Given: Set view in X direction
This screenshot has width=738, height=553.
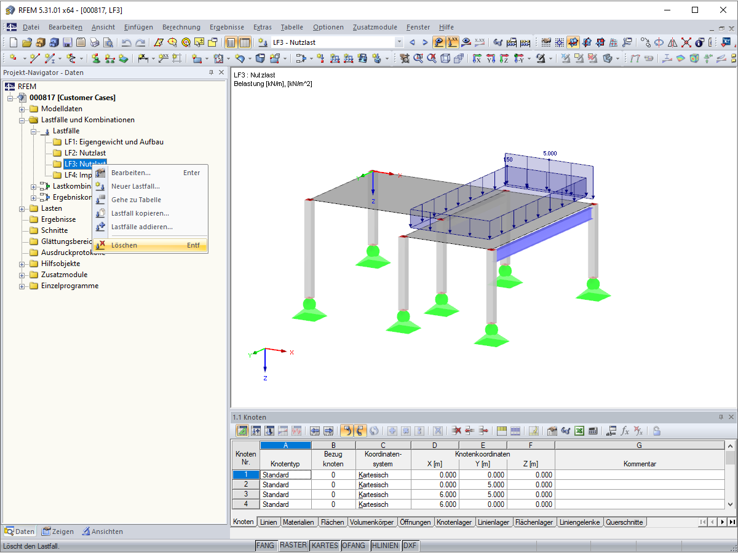Looking at the screenshot, I should (x=477, y=58).
